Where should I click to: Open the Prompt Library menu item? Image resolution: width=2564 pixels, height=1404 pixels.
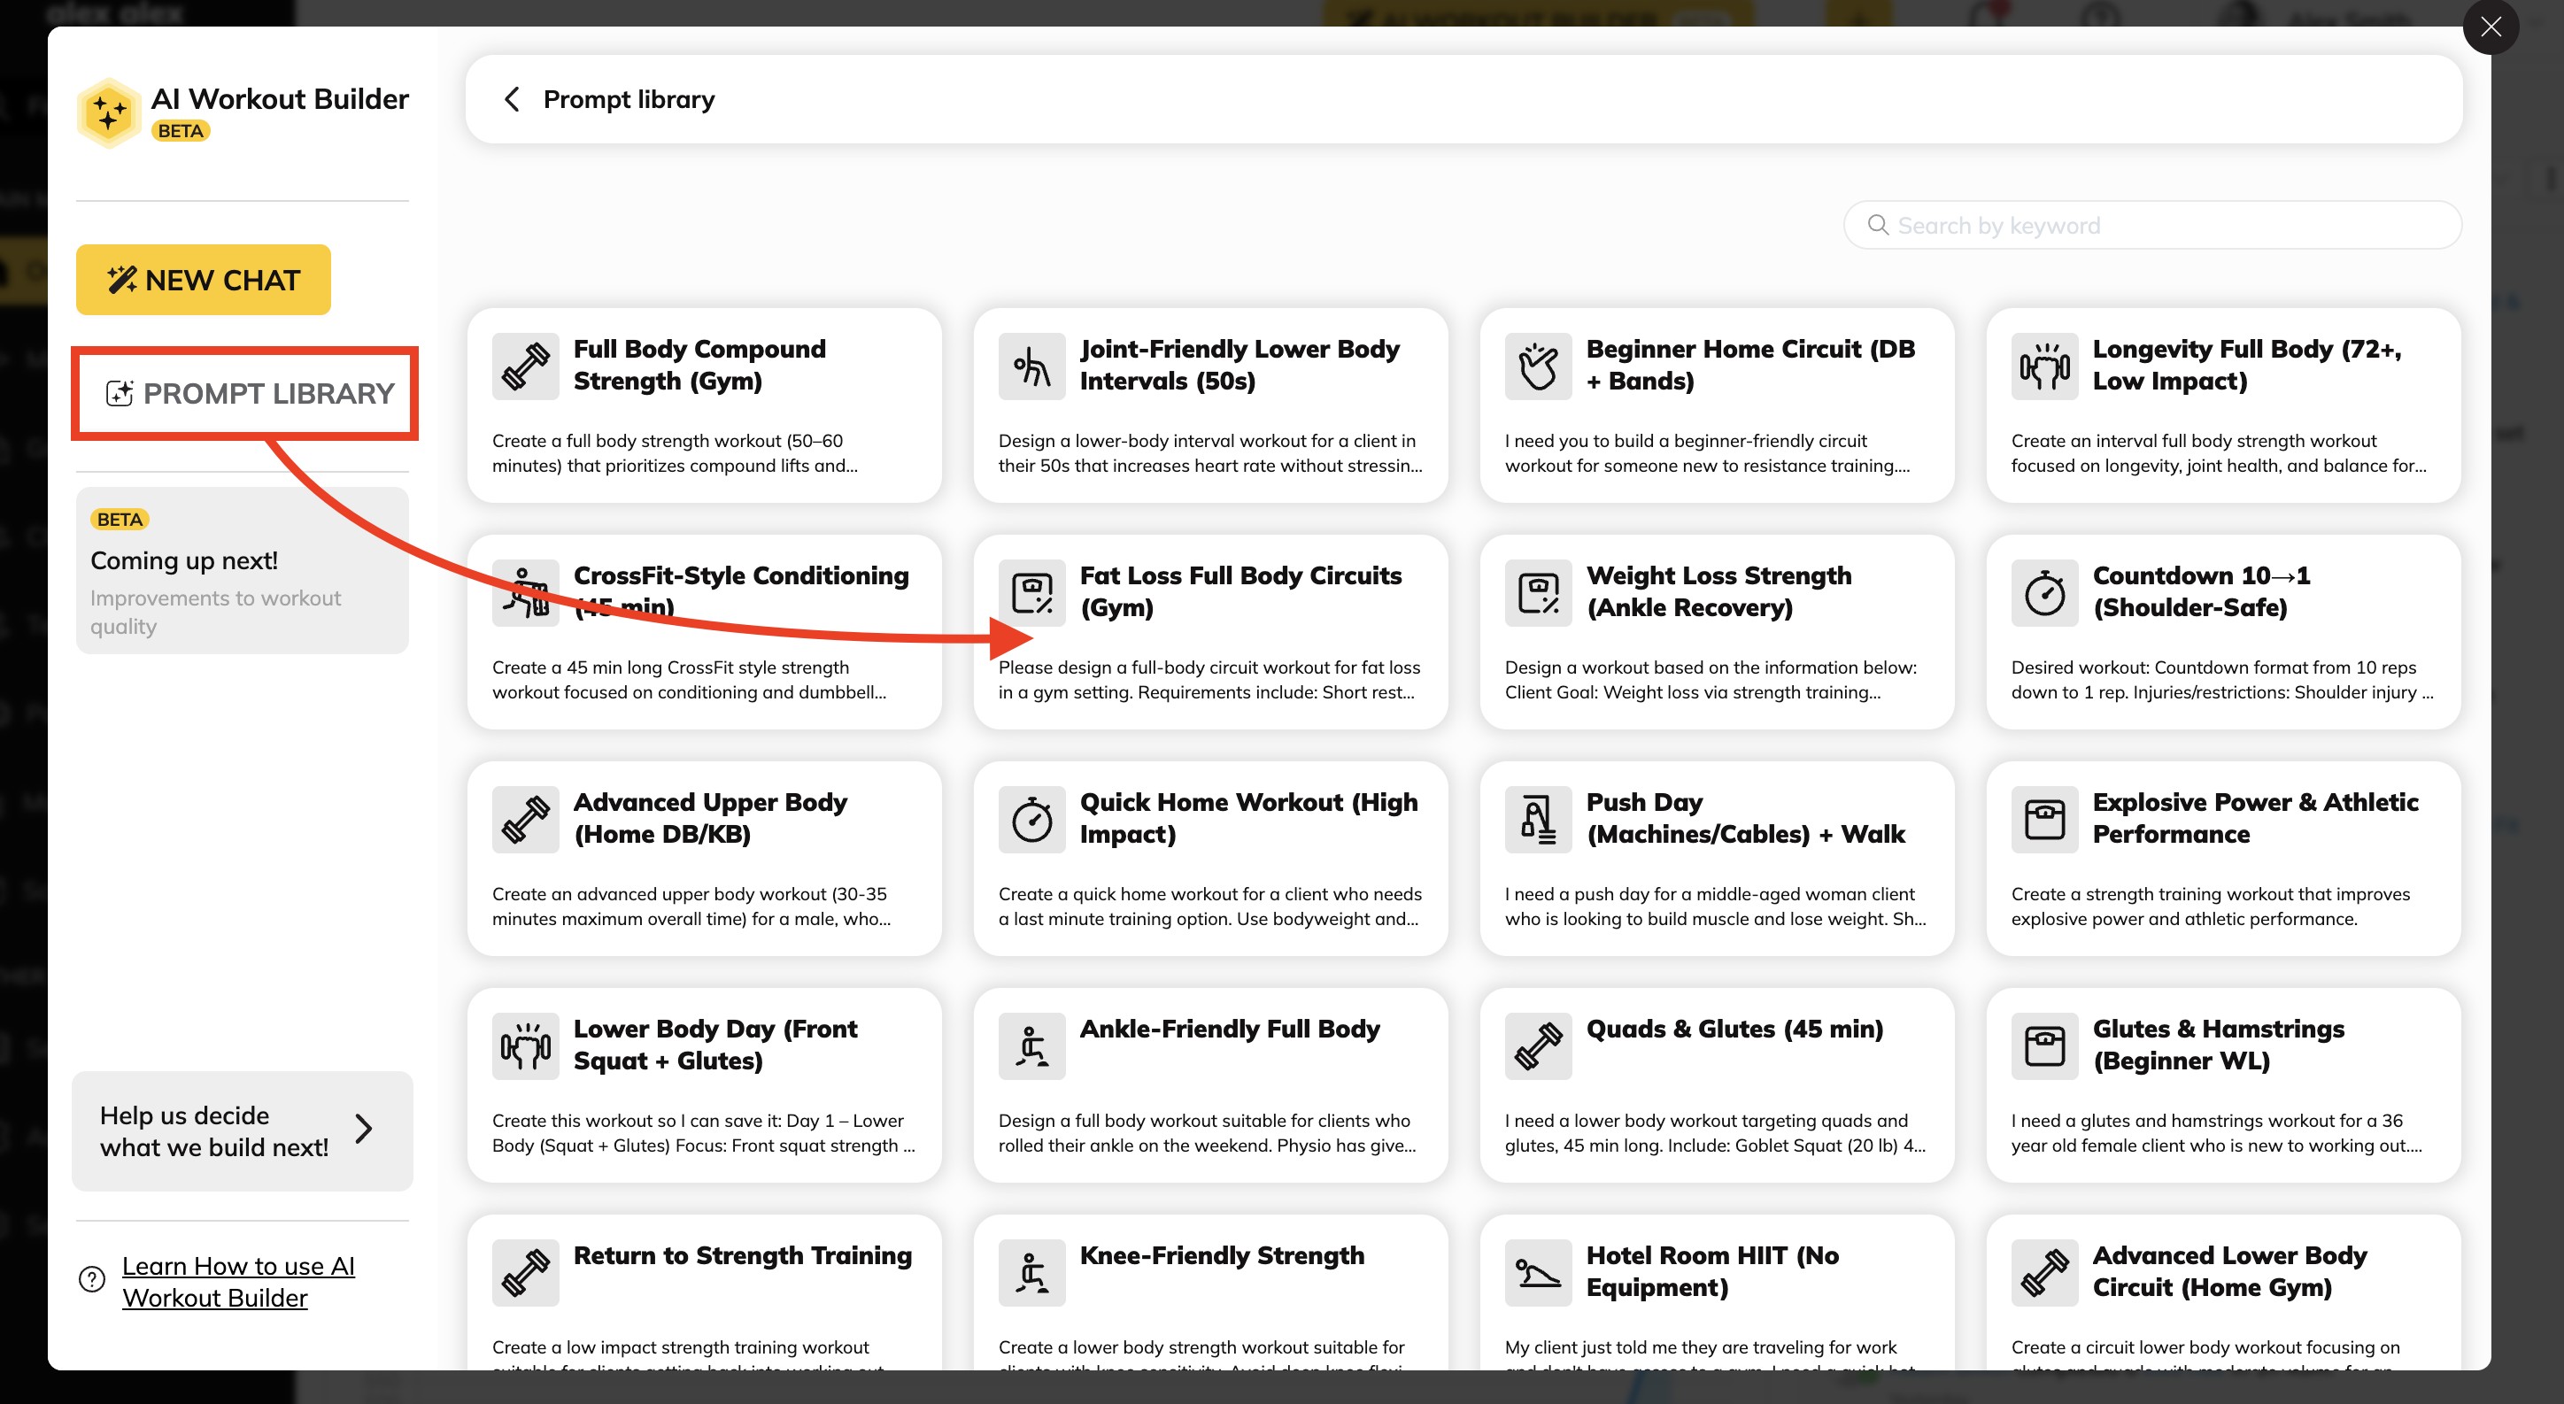[249, 393]
